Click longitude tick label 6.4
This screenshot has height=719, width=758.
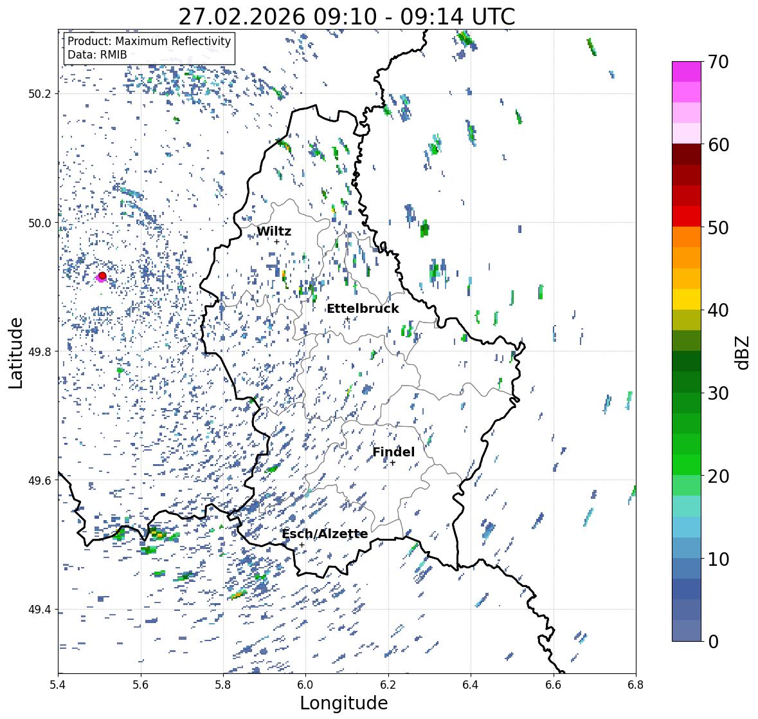471,685
